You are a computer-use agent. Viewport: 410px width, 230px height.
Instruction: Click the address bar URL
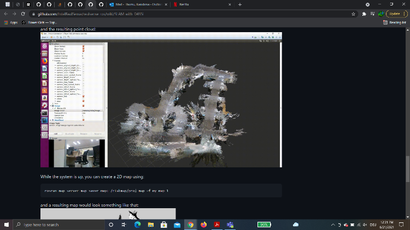coord(109,14)
